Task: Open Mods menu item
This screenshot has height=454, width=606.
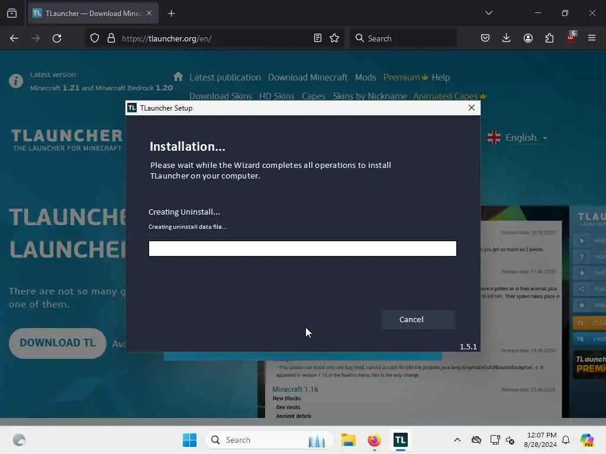Action: (x=365, y=77)
